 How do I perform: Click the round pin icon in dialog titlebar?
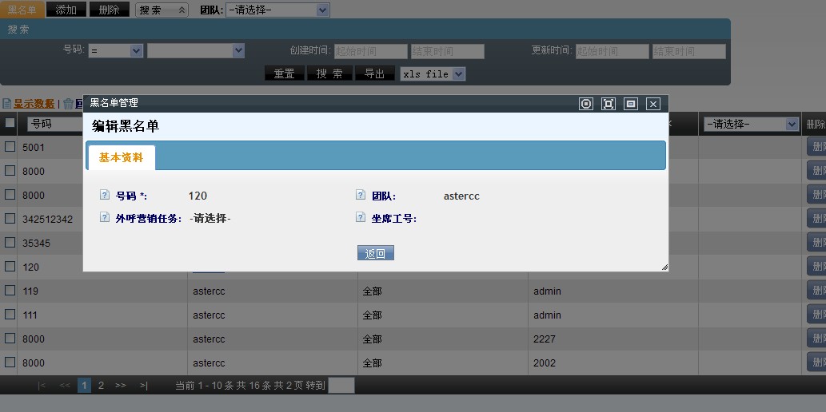point(586,104)
